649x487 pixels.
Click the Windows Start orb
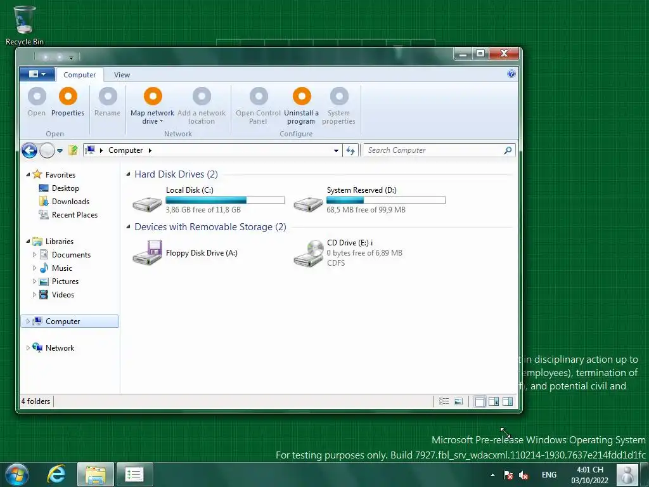click(16, 474)
